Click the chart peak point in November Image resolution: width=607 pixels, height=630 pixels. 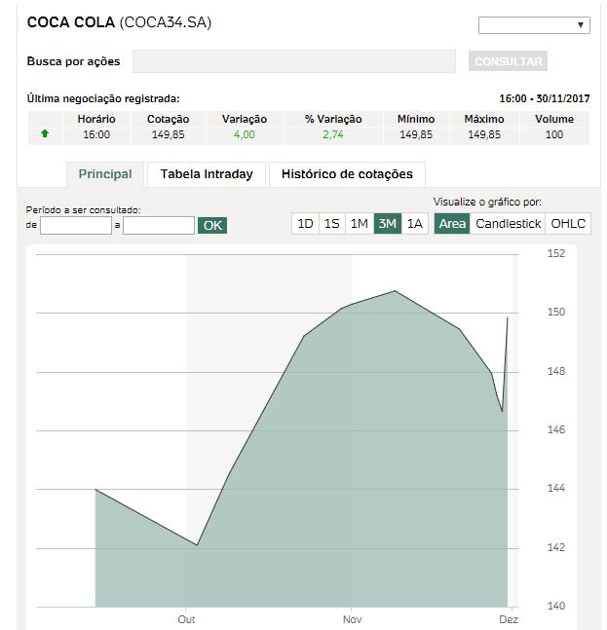pyautogui.click(x=395, y=291)
